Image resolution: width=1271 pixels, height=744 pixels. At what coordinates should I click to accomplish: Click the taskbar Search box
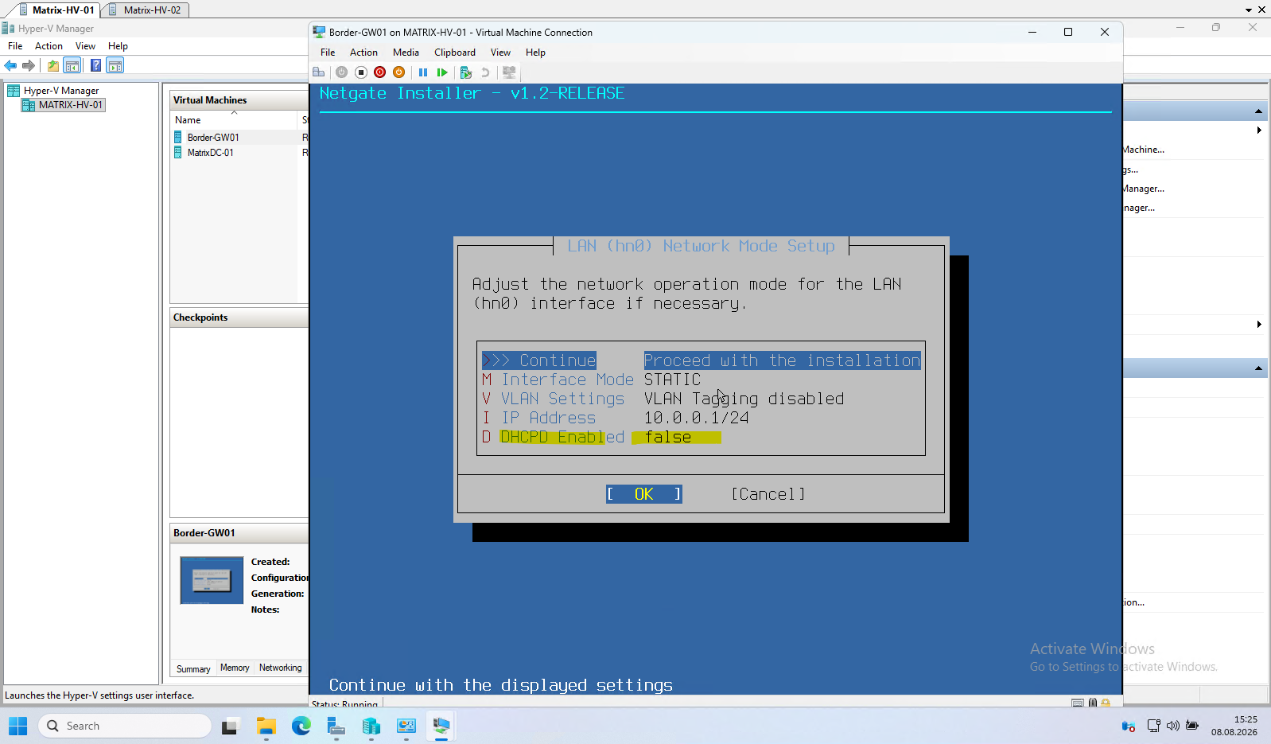coord(125,726)
